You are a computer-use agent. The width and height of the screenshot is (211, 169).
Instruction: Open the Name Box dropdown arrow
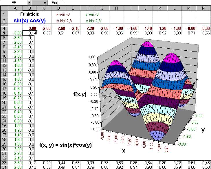(29, 2)
